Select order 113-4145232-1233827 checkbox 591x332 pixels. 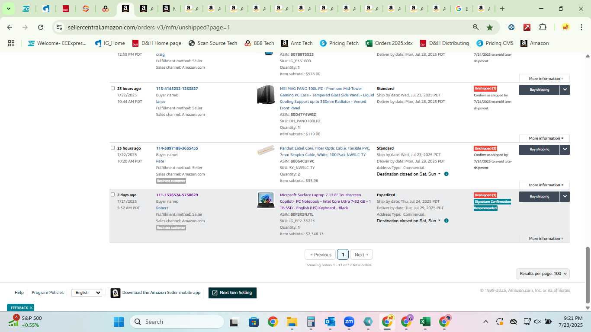coord(112,88)
